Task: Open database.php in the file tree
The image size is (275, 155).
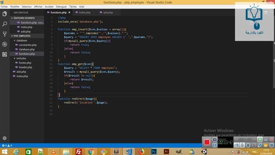Action: click(27, 50)
